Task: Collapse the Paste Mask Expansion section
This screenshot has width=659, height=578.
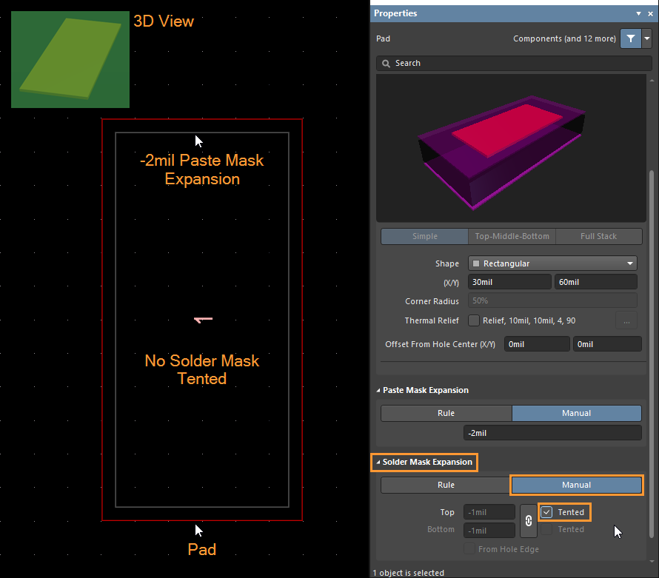Action: [x=379, y=390]
